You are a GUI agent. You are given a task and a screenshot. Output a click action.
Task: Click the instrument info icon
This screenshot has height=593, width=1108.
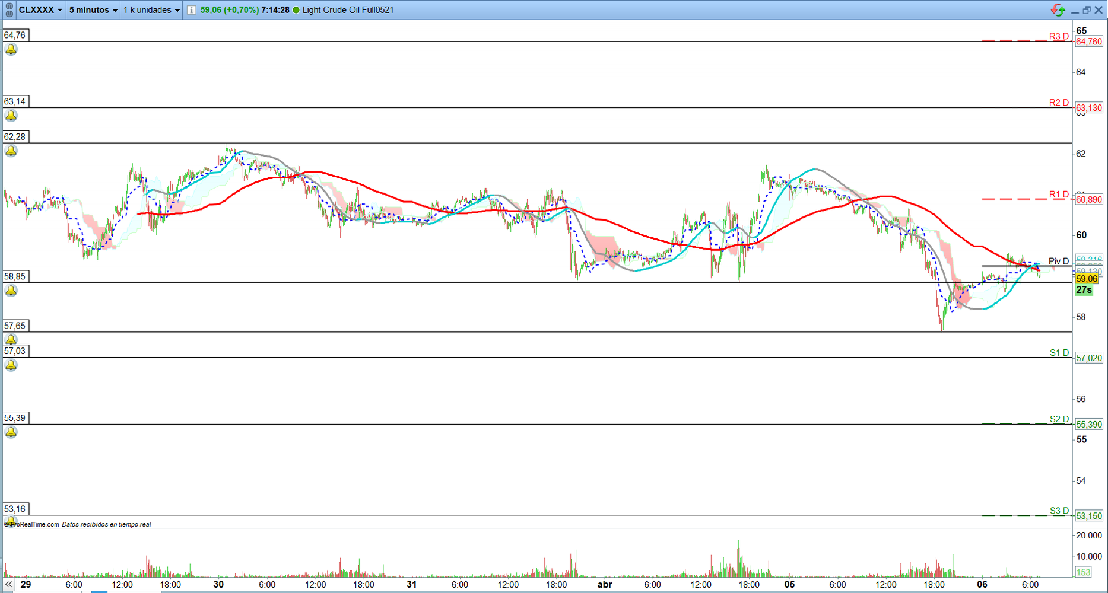(x=192, y=10)
